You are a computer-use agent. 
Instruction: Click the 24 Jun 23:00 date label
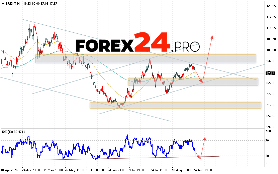coord(116,170)
